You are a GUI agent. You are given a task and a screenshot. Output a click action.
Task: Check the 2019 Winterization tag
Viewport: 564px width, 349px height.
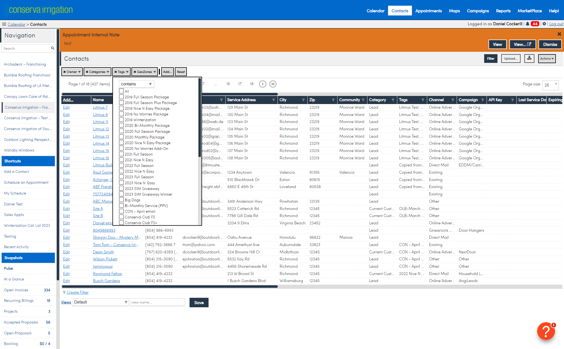[x=121, y=119]
